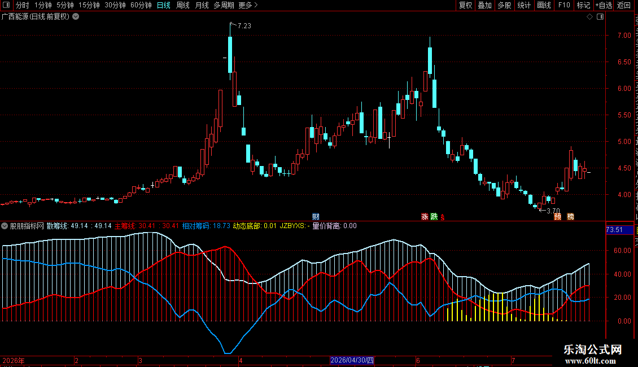Click the 广西能源(日线.前复权) stock title
Viewport: 638px width, 367px height.
click(x=36, y=17)
